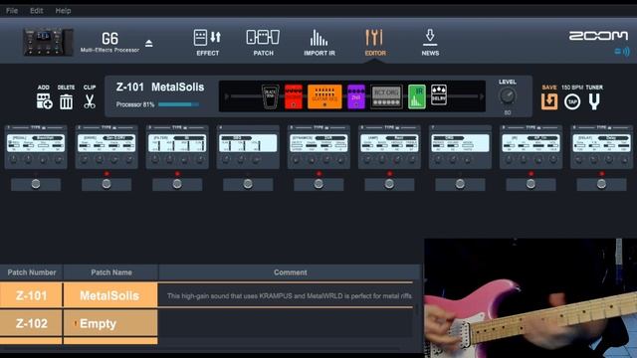Toggle footswitch of AMP unit 6

[389, 184]
